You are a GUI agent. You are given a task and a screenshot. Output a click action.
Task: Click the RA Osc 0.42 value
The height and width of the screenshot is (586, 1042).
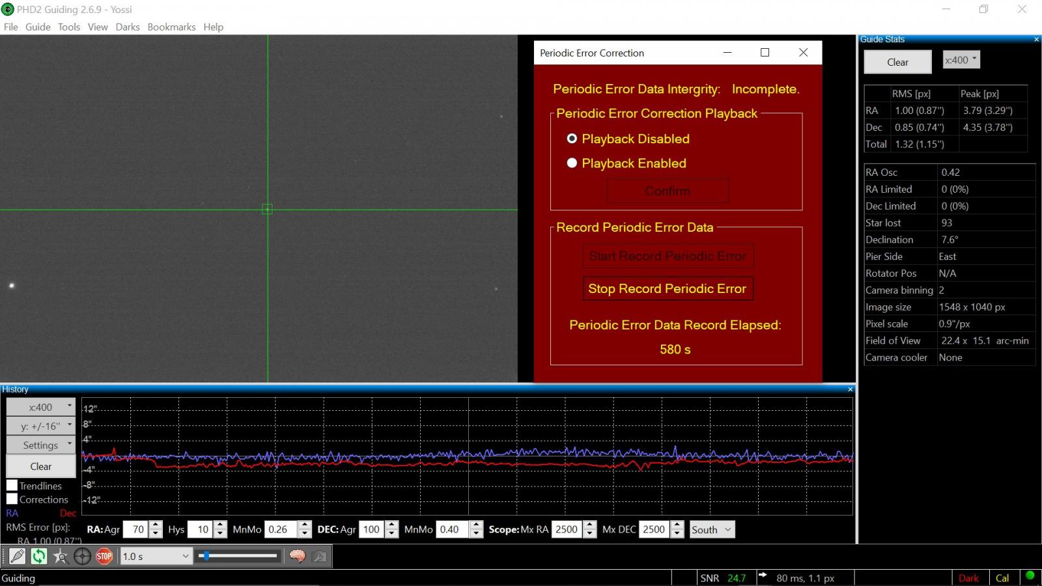(950, 173)
